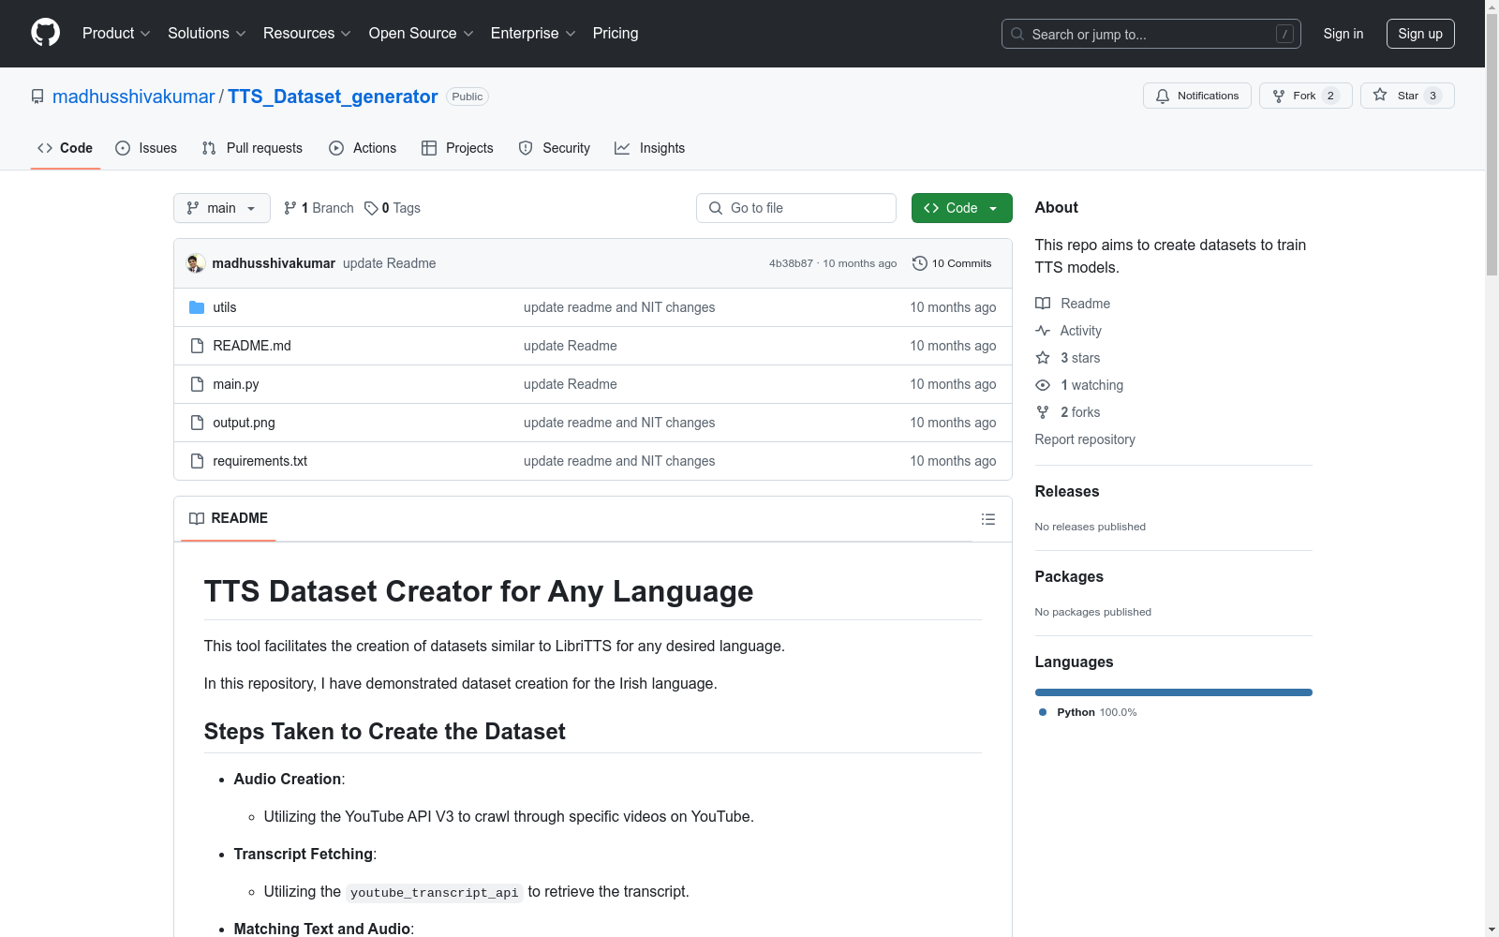The image size is (1499, 937).
Task: View the 0 Tags link
Action: pyautogui.click(x=393, y=208)
